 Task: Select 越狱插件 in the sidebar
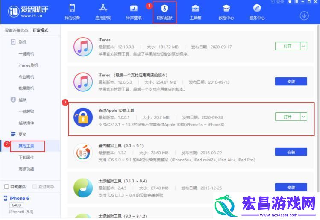point(26,123)
